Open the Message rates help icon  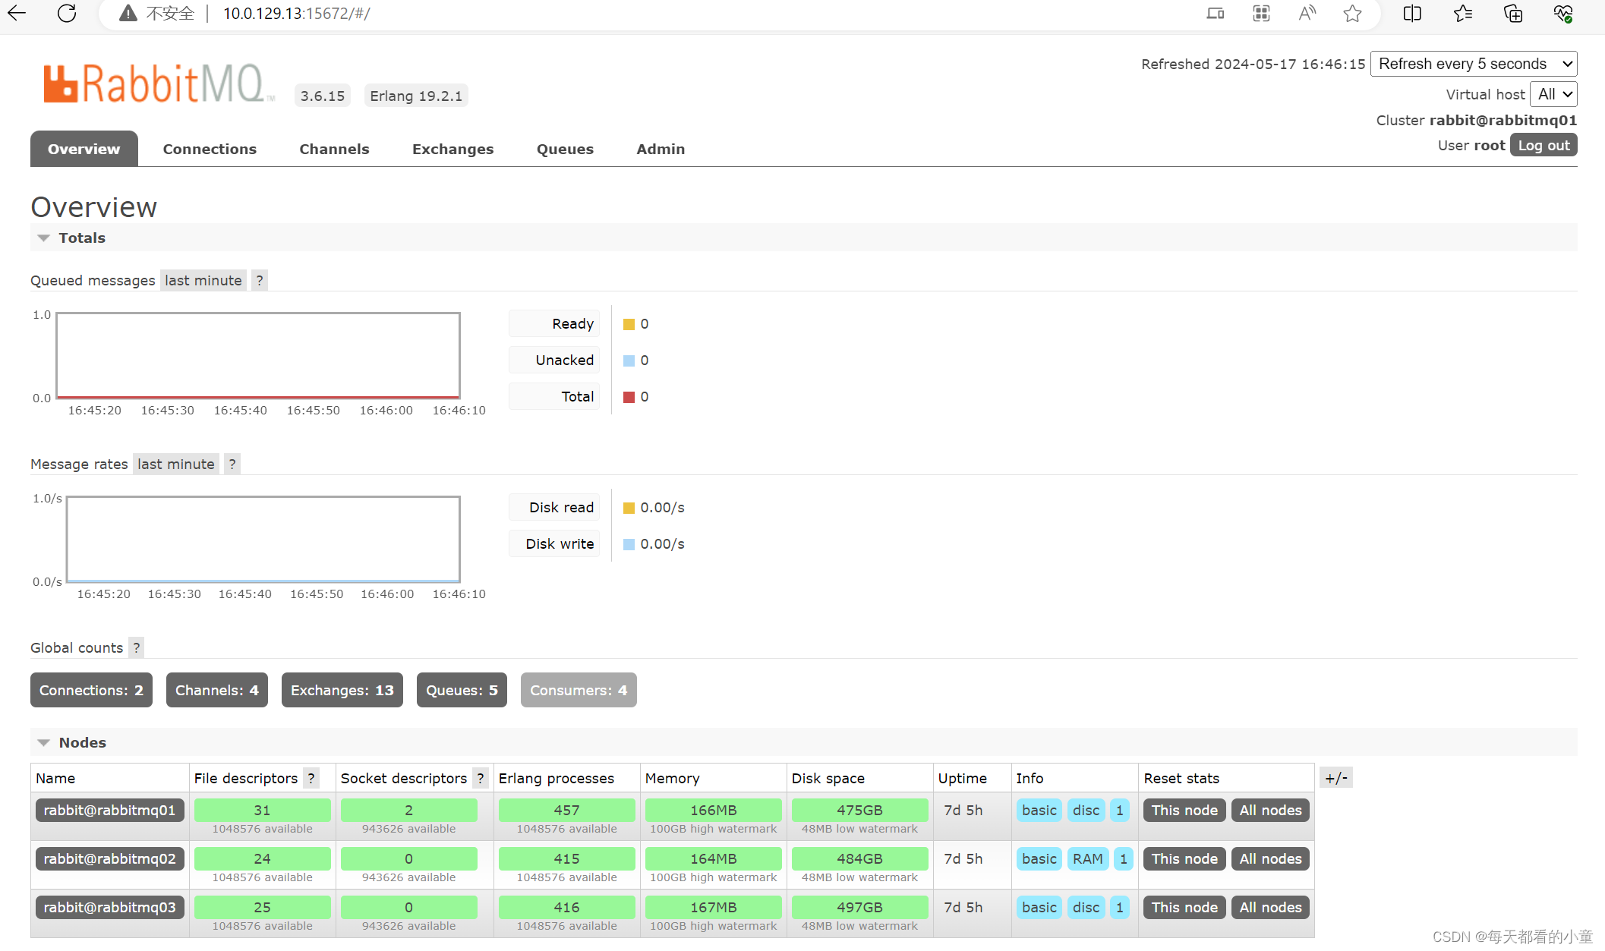point(232,464)
